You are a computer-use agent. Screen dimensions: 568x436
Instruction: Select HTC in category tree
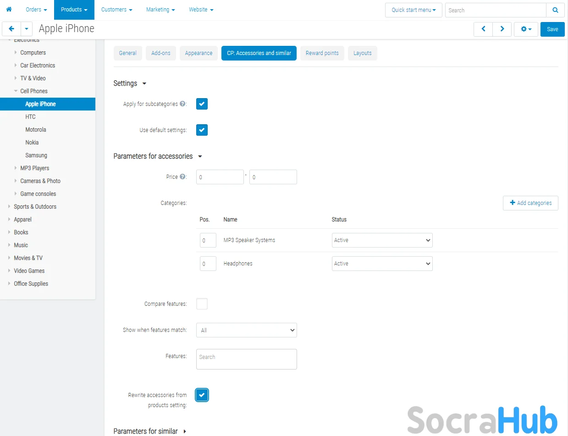[x=30, y=117]
